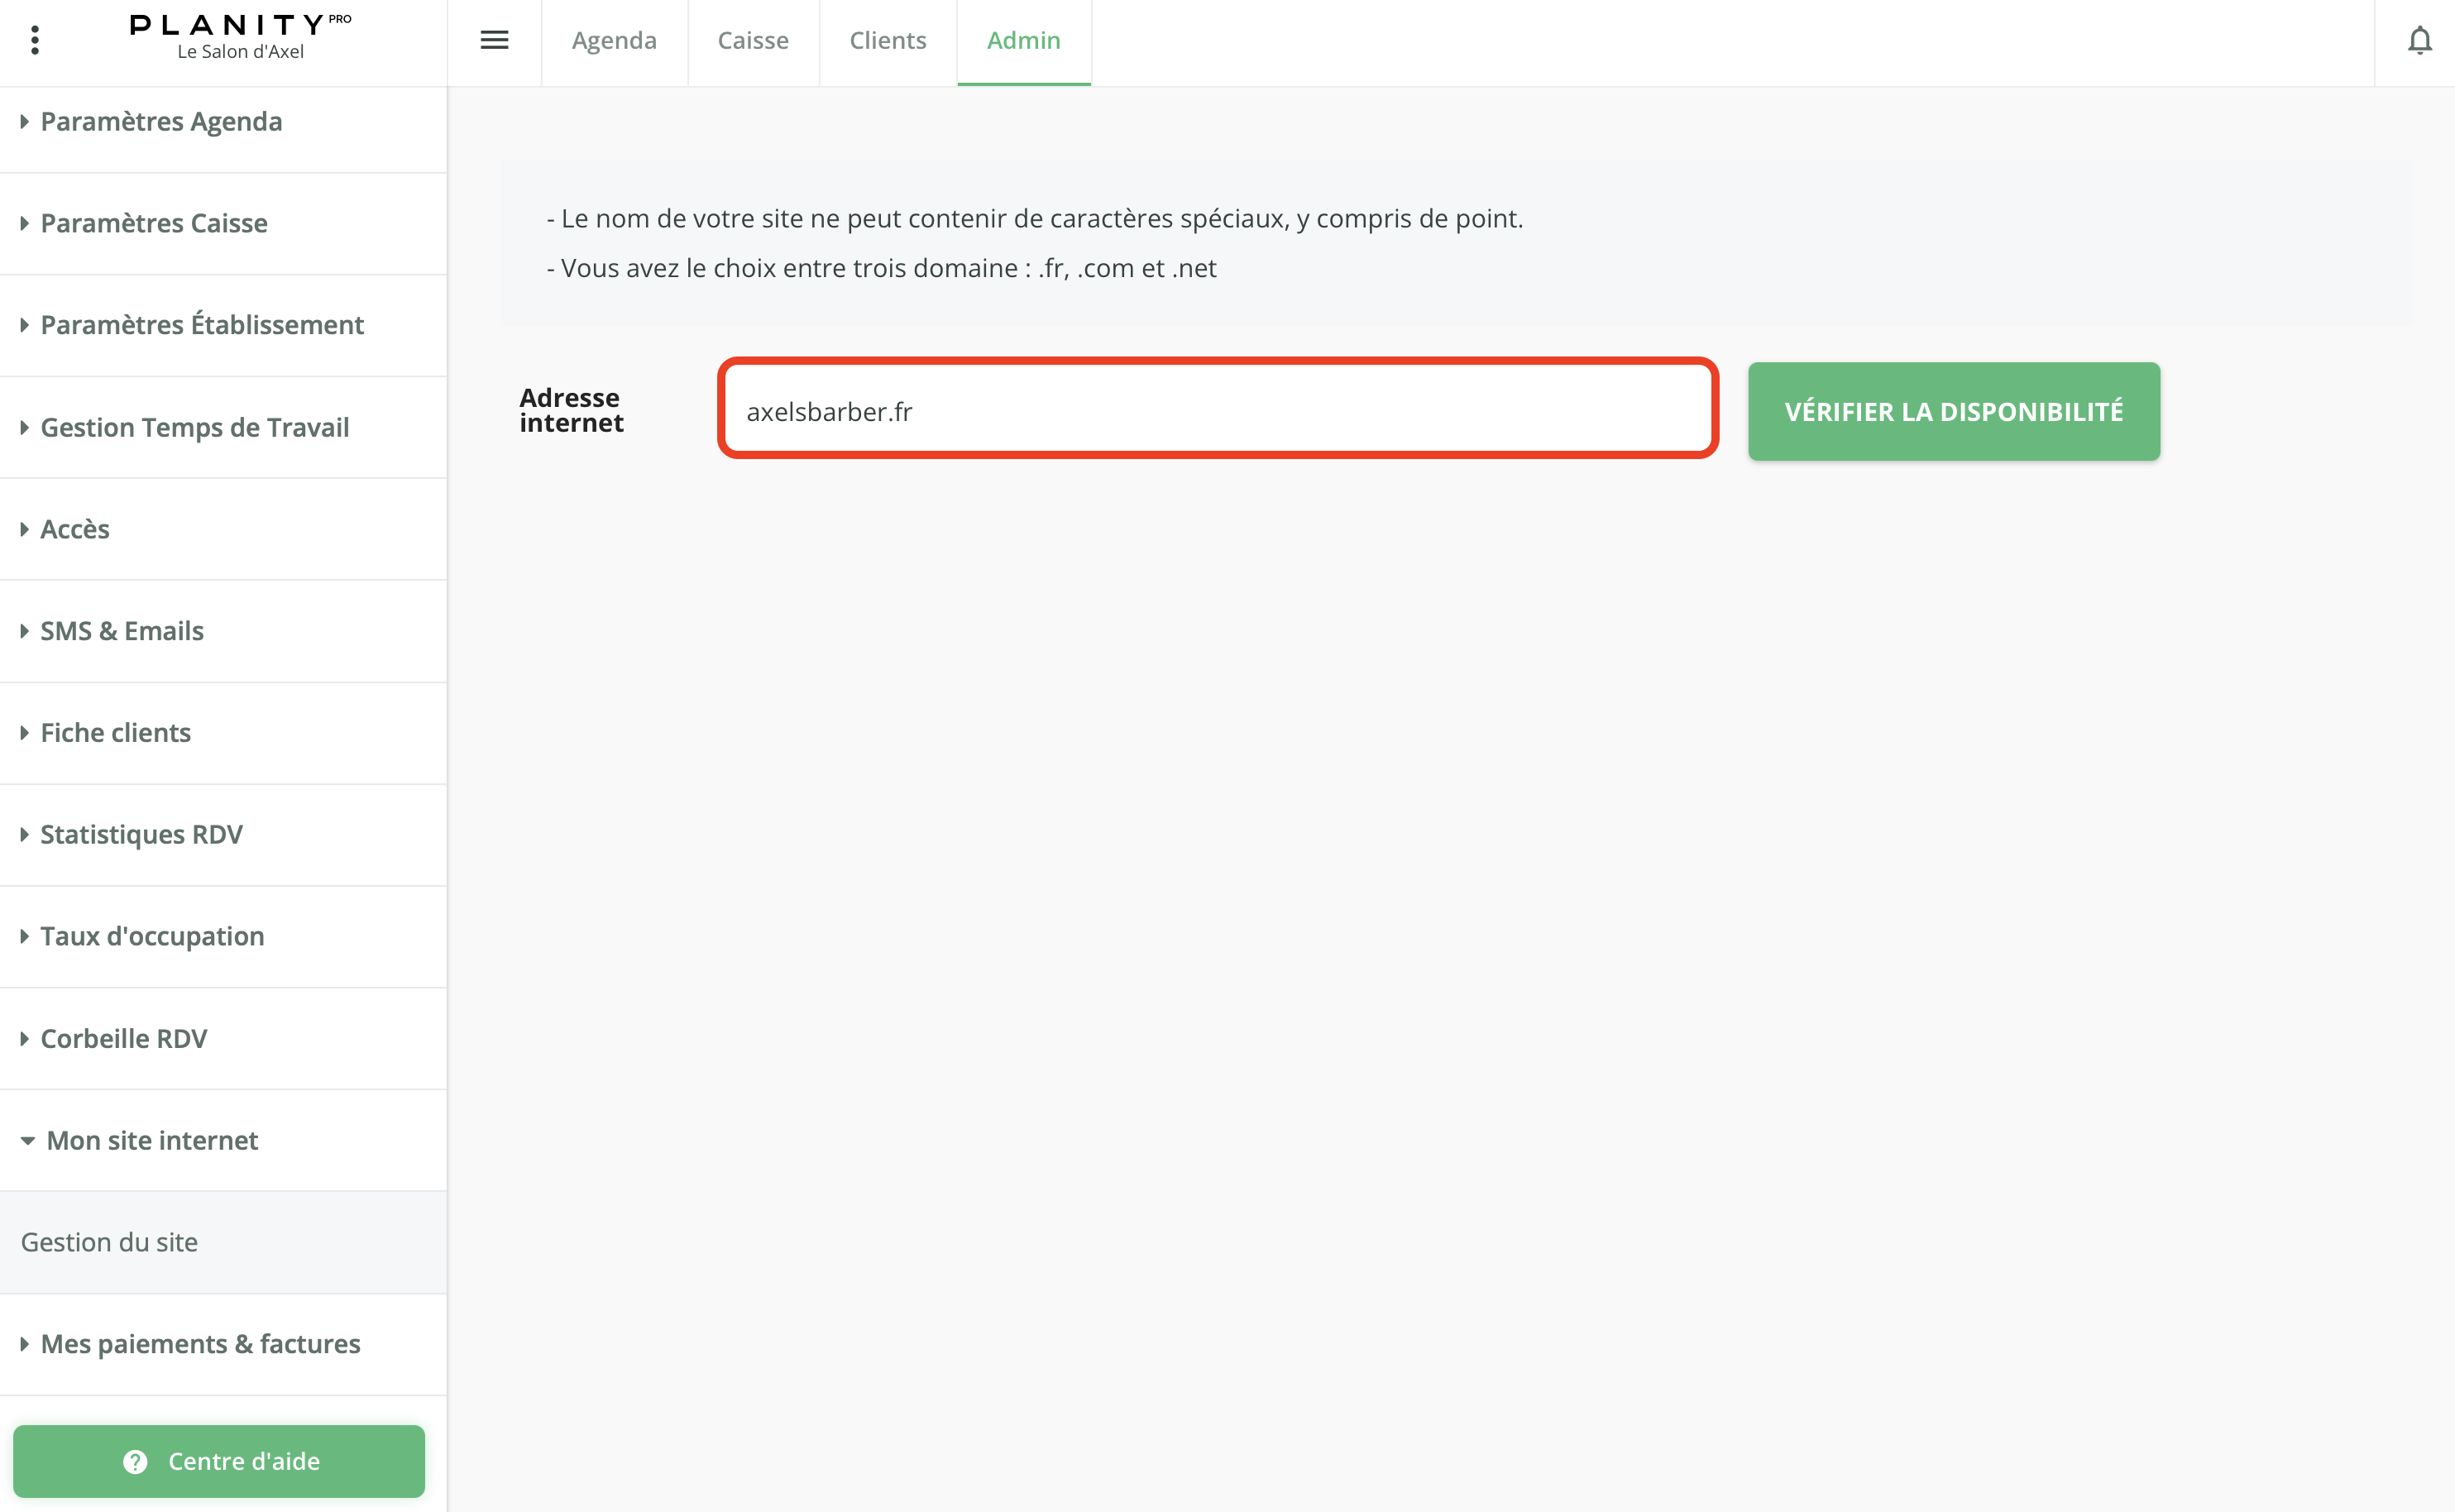The width and height of the screenshot is (2455, 1512).
Task: Open the Clients tab
Action: (887, 41)
